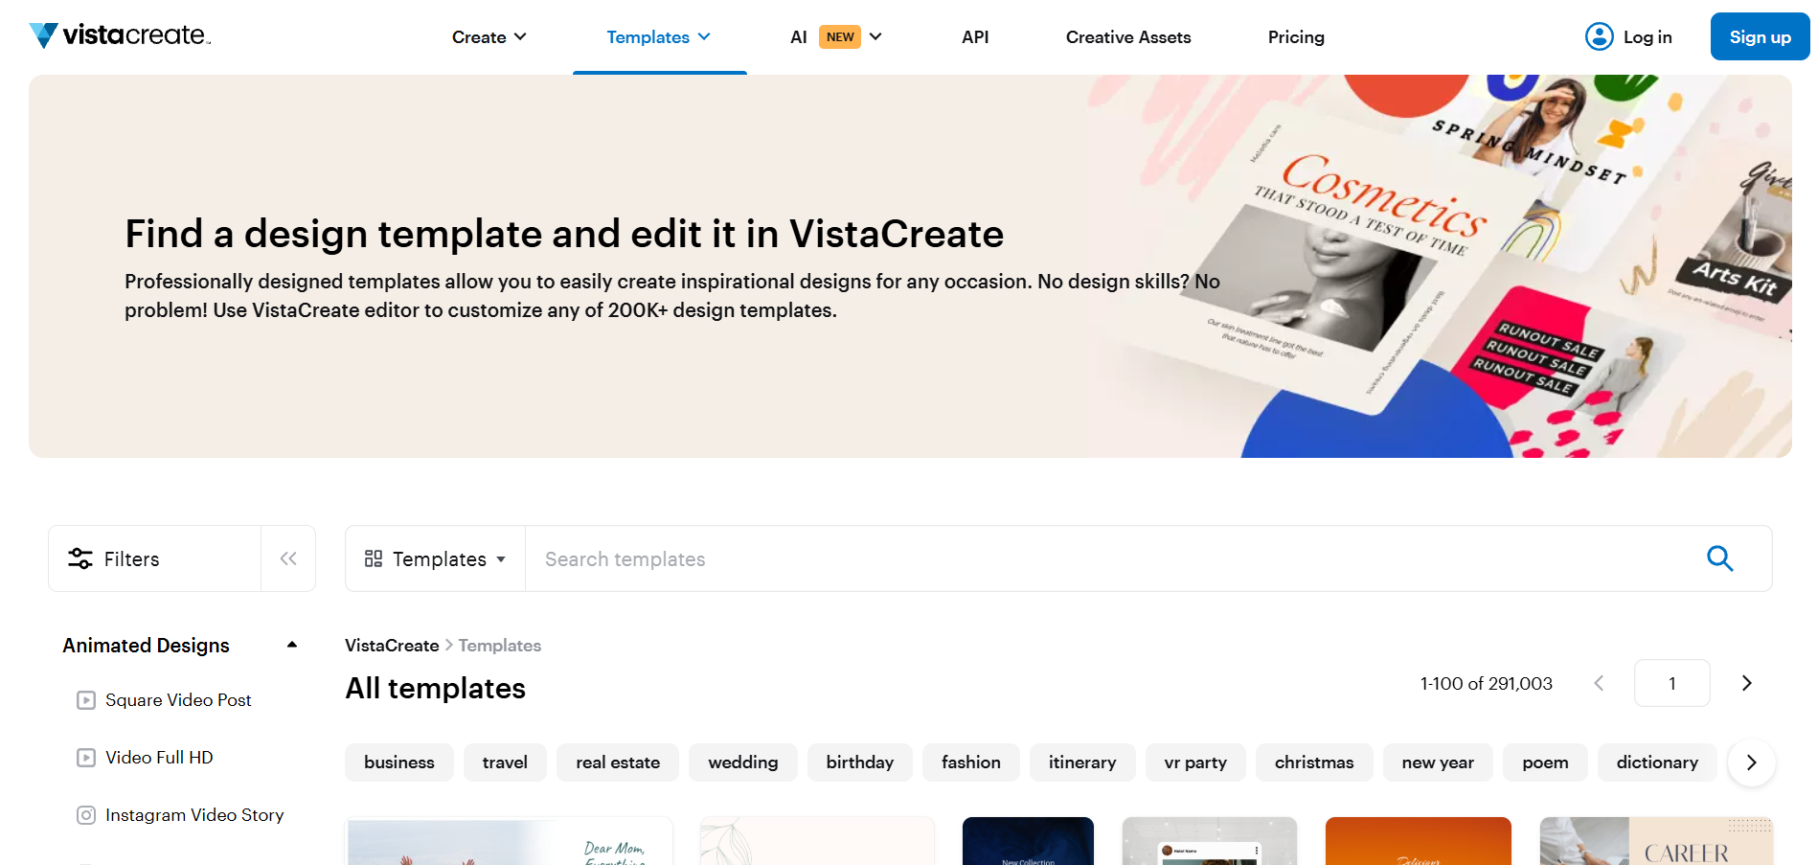This screenshot has width=1818, height=865.
Task: Click the Search templates input field
Action: (1102, 558)
